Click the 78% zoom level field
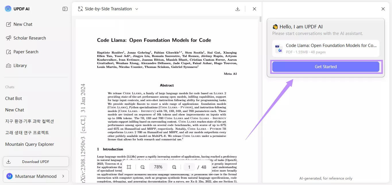Viewport: 392px width, 185px height. pyautogui.click(x=158, y=167)
